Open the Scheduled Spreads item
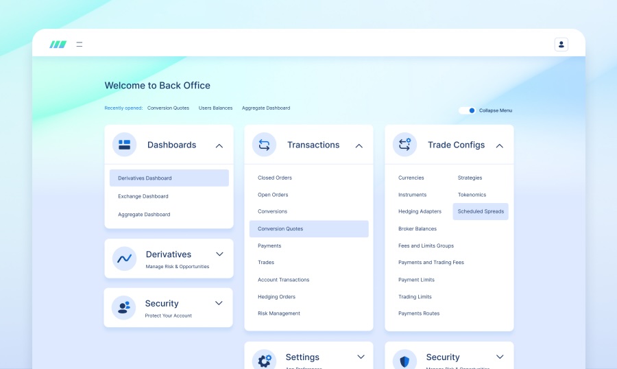 tap(481, 211)
